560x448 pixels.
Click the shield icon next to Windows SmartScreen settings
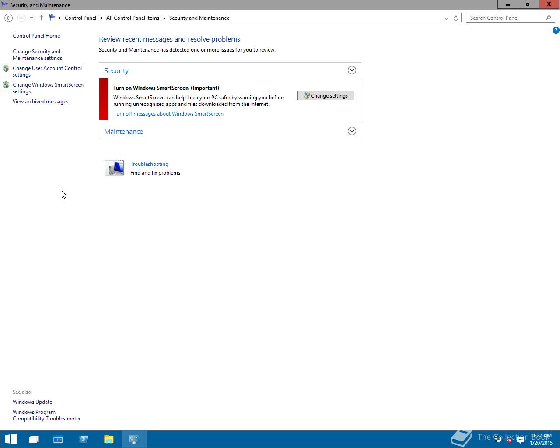pos(6,85)
